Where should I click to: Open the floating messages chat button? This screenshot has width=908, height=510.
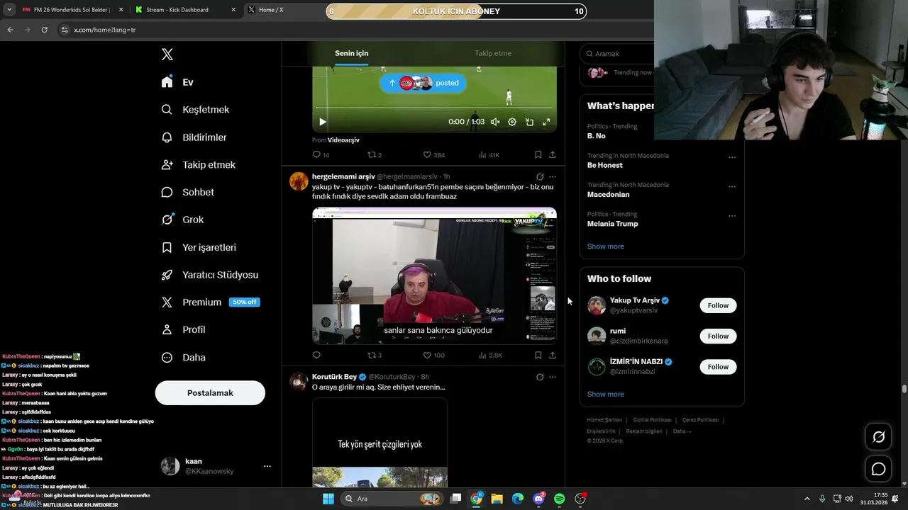pos(878,469)
